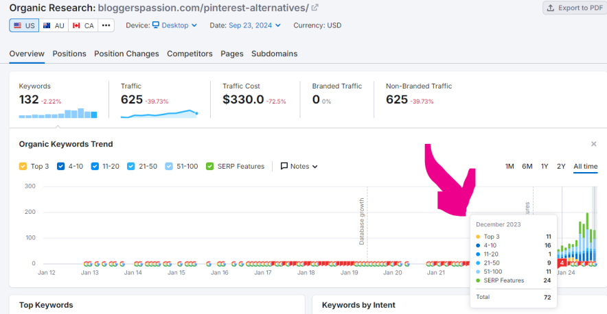This screenshot has width=607, height=314.
Task: Click the Database growth marker line
Action: tap(367, 225)
